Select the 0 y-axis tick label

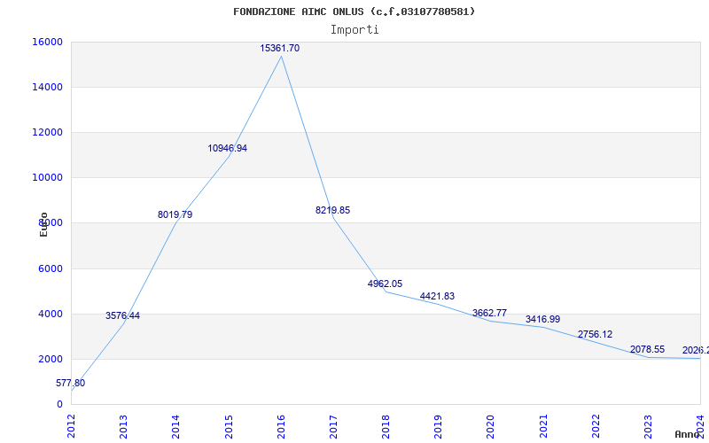click(59, 405)
